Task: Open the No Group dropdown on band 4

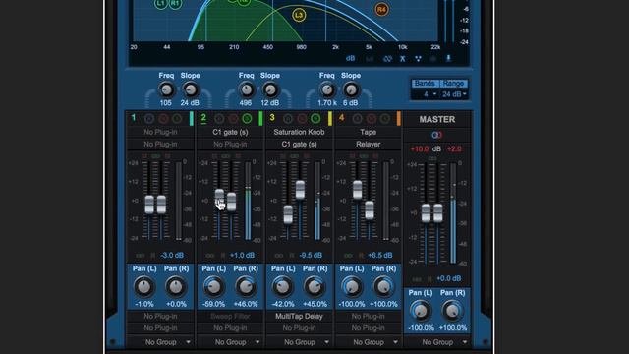Action: coord(369,342)
